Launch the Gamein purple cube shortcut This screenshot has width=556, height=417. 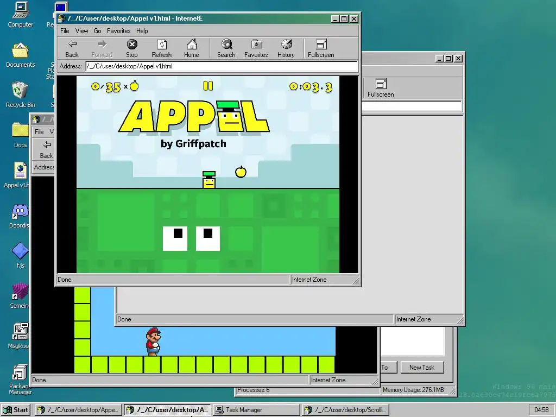coord(20,296)
